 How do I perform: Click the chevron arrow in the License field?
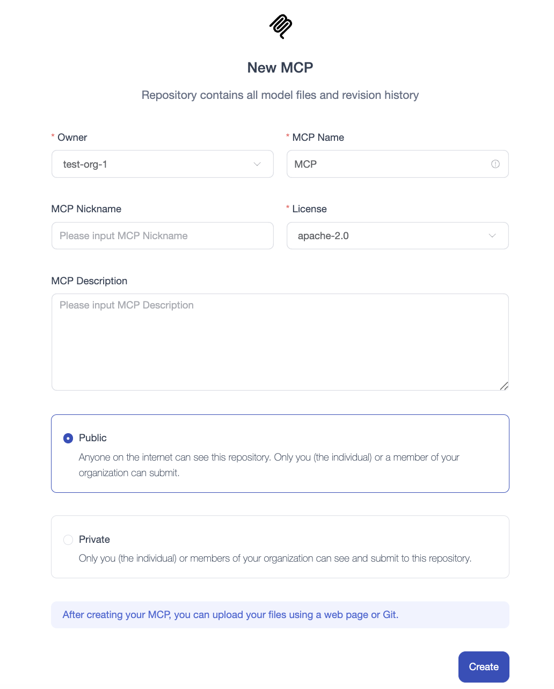click(492, 235)
